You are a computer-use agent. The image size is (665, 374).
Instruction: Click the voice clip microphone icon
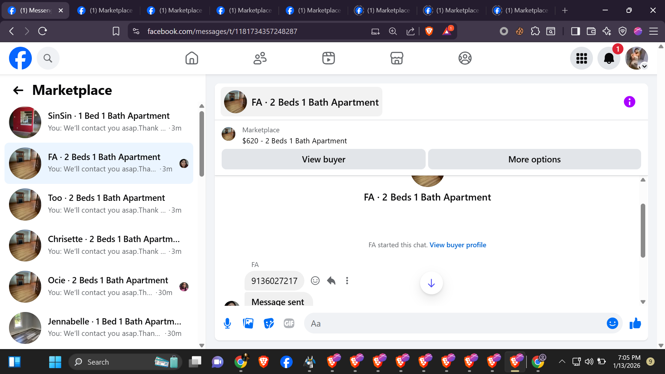click(x=227, y=323)
